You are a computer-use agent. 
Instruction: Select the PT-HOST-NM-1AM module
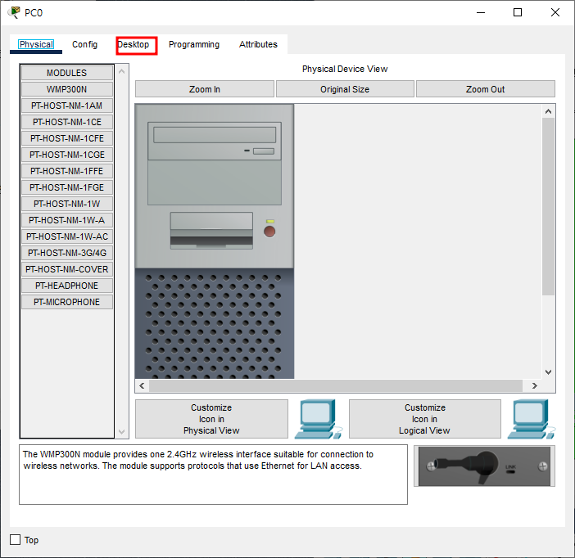[x=66, y=106]
